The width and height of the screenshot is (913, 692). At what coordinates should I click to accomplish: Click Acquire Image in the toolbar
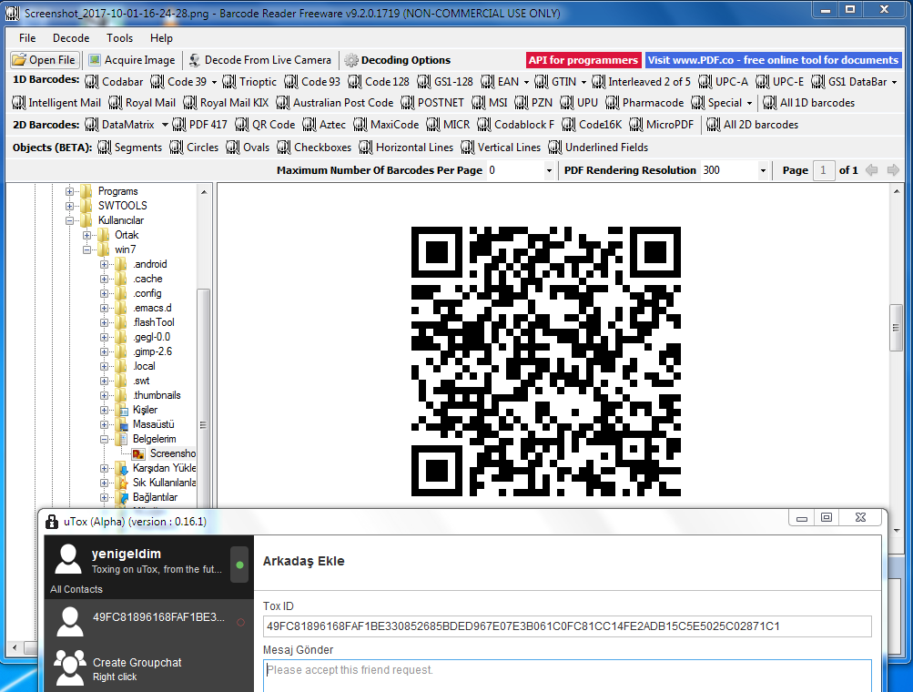132,60
